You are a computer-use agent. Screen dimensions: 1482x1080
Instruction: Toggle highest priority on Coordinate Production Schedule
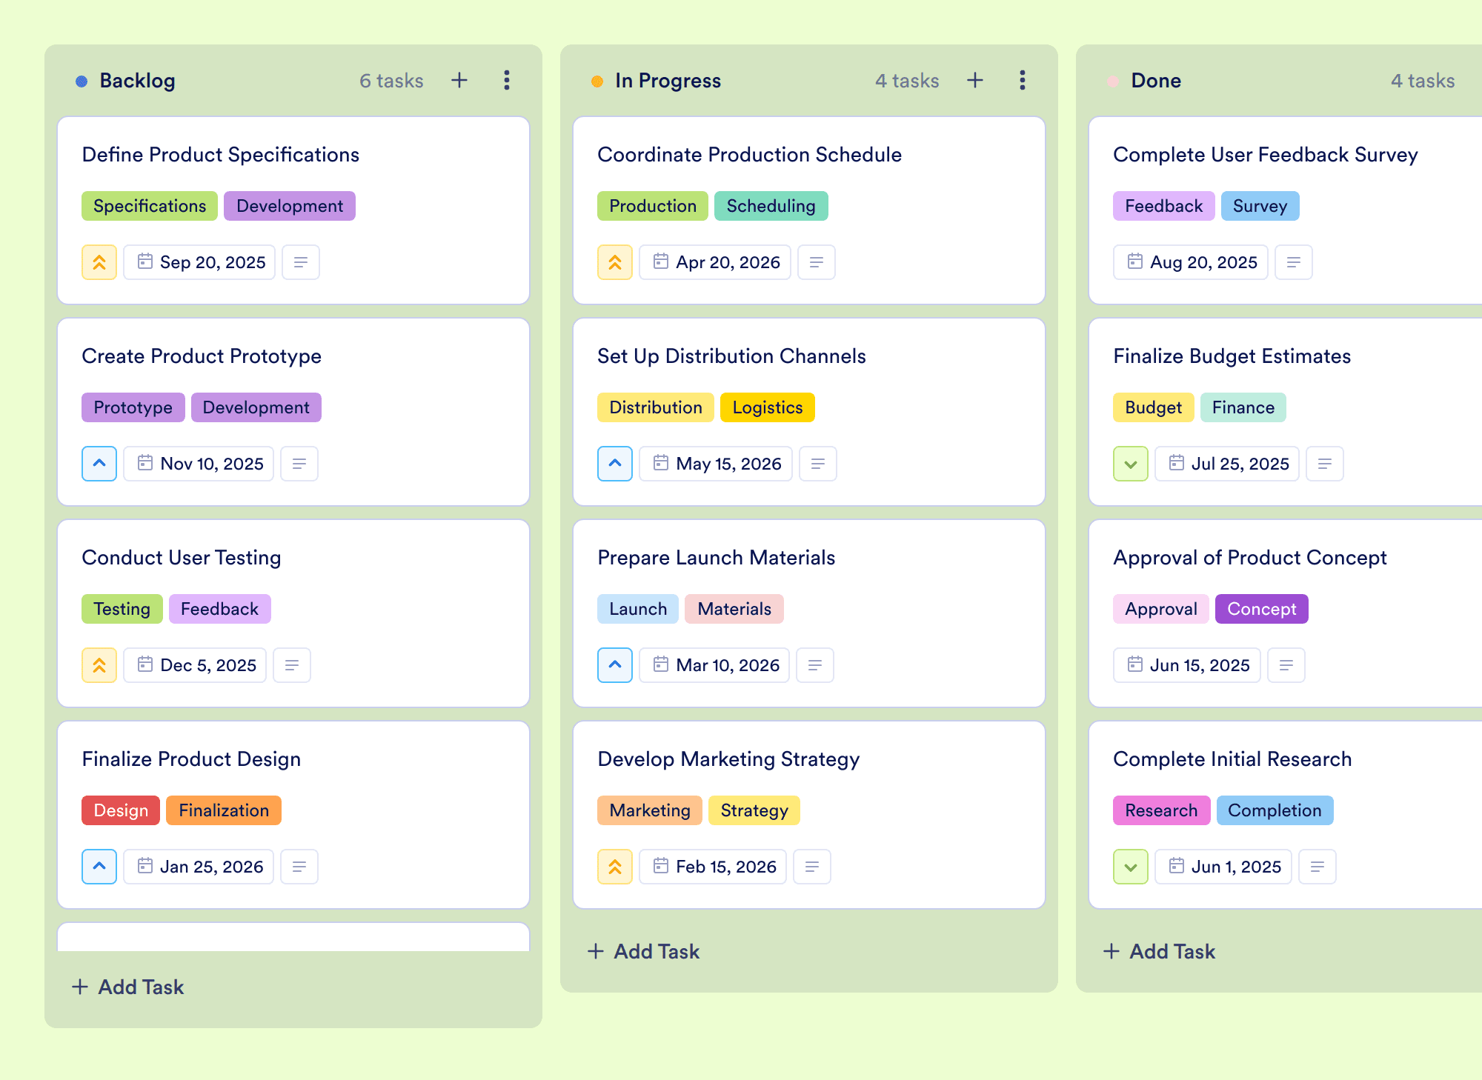(615, 262)
